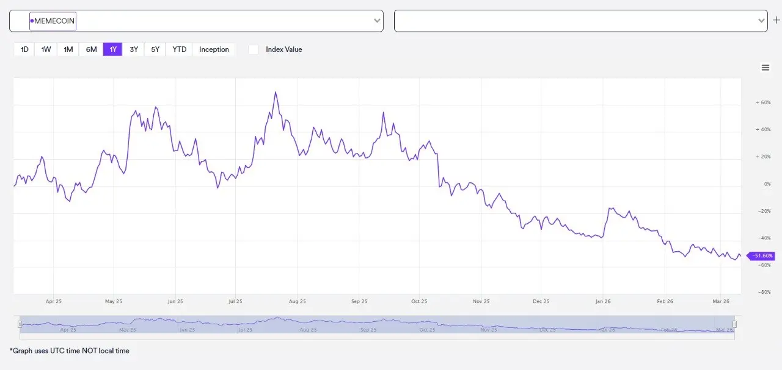Screen dimensions: 782x370
Task: Click the plus icon to add a comparison
Action: pyautogui.click(x=777, y=20)
